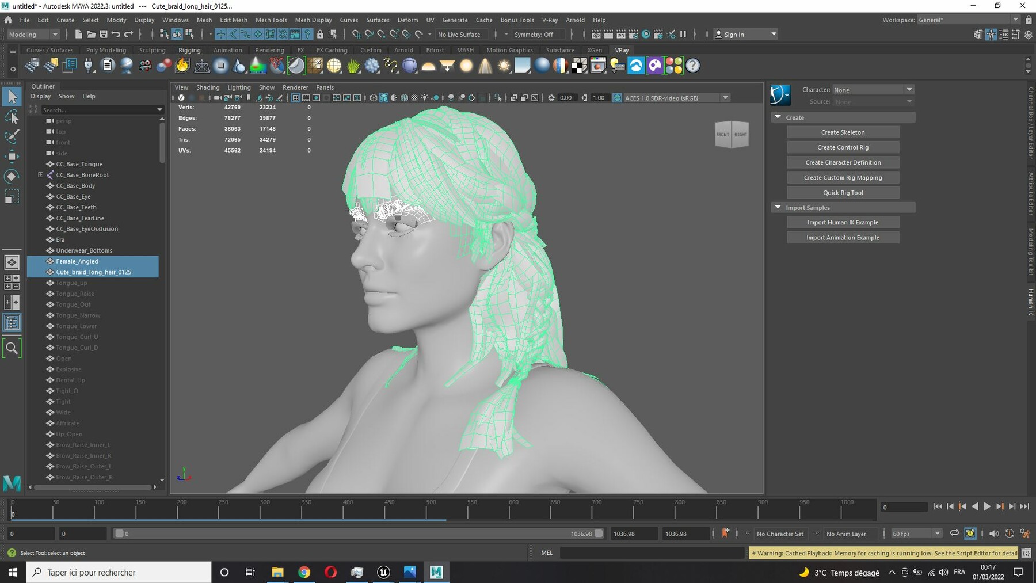Open Outliner search magnifier in left panel

[12, 348]
